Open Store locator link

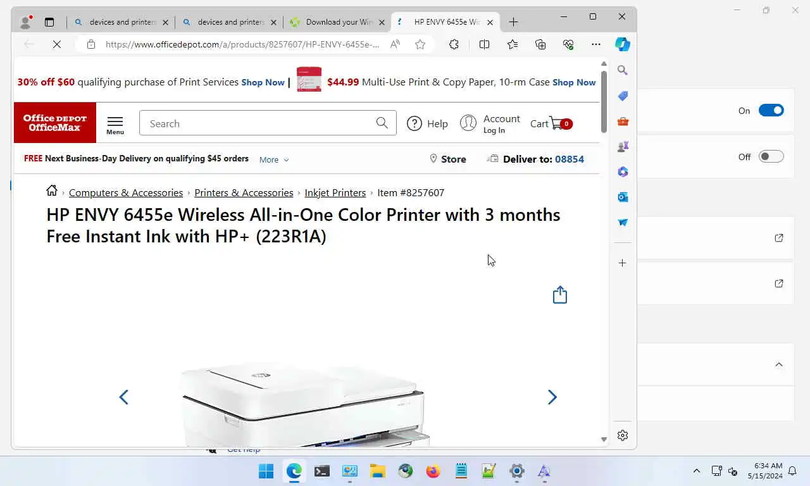coord(447,159)
